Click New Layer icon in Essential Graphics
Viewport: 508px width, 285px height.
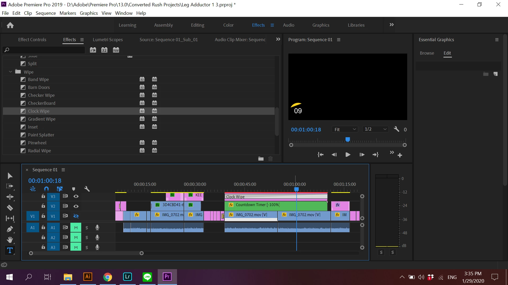[x=496, y=74]
